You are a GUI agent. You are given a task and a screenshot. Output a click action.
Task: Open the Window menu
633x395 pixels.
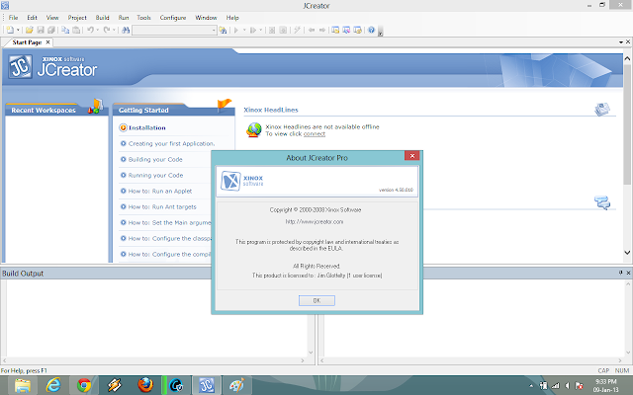(206, 18)
